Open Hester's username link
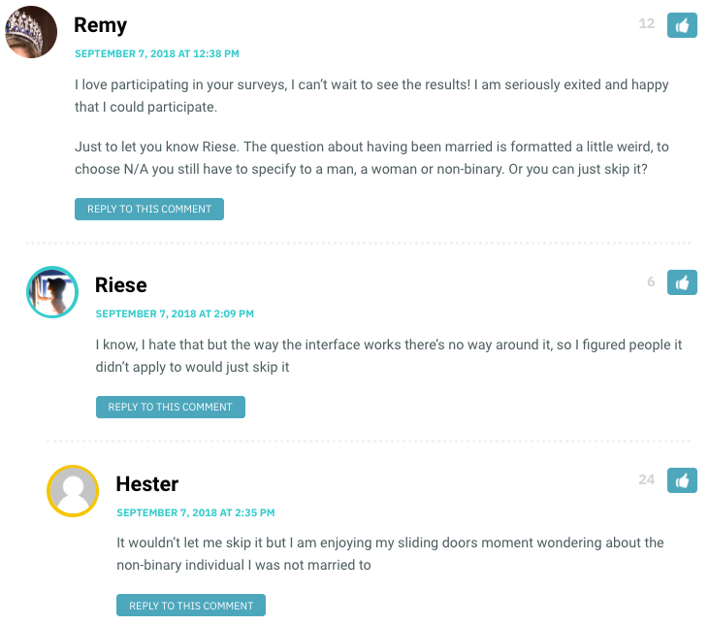The image size is (709, 625). (147, 484)
